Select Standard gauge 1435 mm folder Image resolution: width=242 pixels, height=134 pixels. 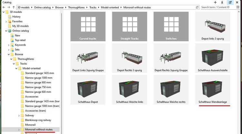click(x=39, y=73)
